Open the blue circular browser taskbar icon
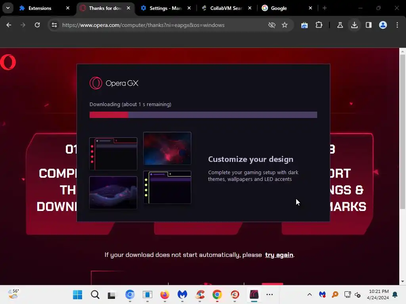 click(130, 294)
